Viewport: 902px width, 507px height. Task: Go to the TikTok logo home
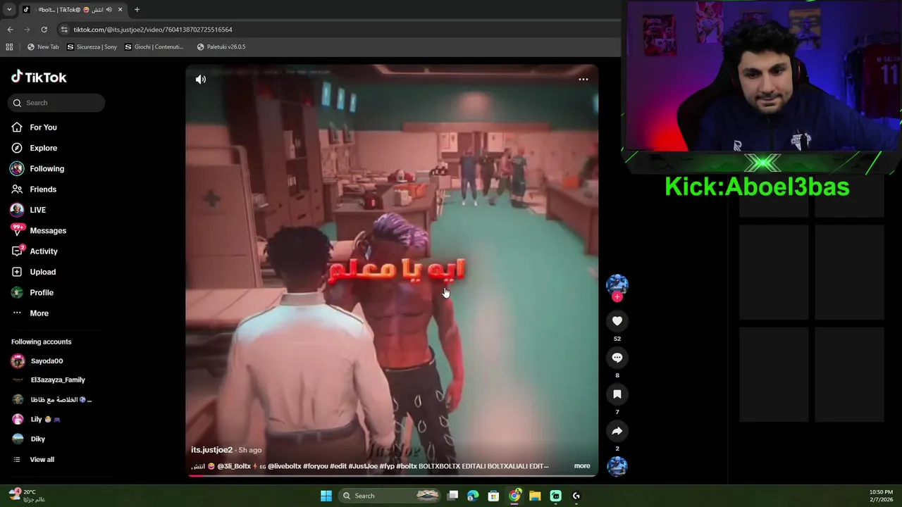point(39,77)
